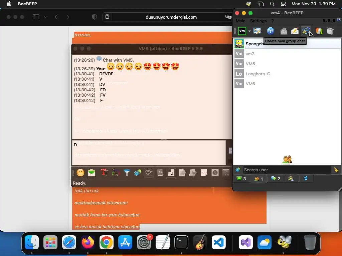Click the funnel filter icon in chat toolbar
342x256 pixels.
[127, 173]
